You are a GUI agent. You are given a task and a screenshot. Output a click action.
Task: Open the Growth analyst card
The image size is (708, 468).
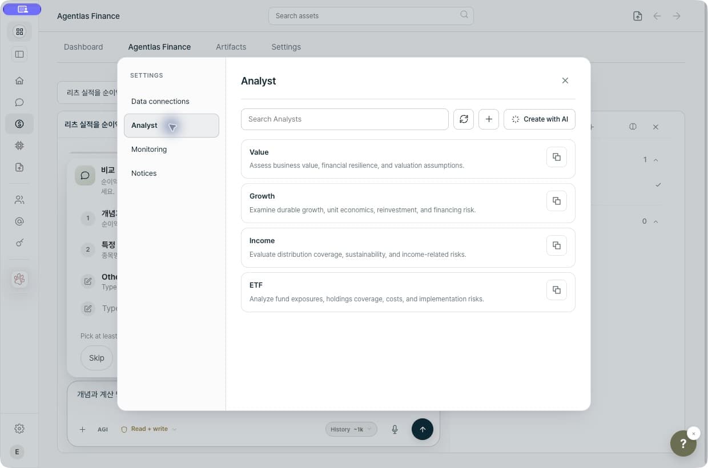[408, 203]
